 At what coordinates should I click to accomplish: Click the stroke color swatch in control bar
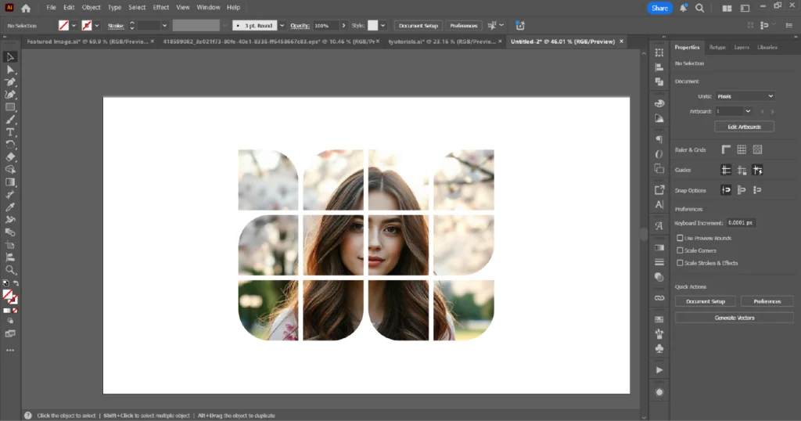click(86, 26)
